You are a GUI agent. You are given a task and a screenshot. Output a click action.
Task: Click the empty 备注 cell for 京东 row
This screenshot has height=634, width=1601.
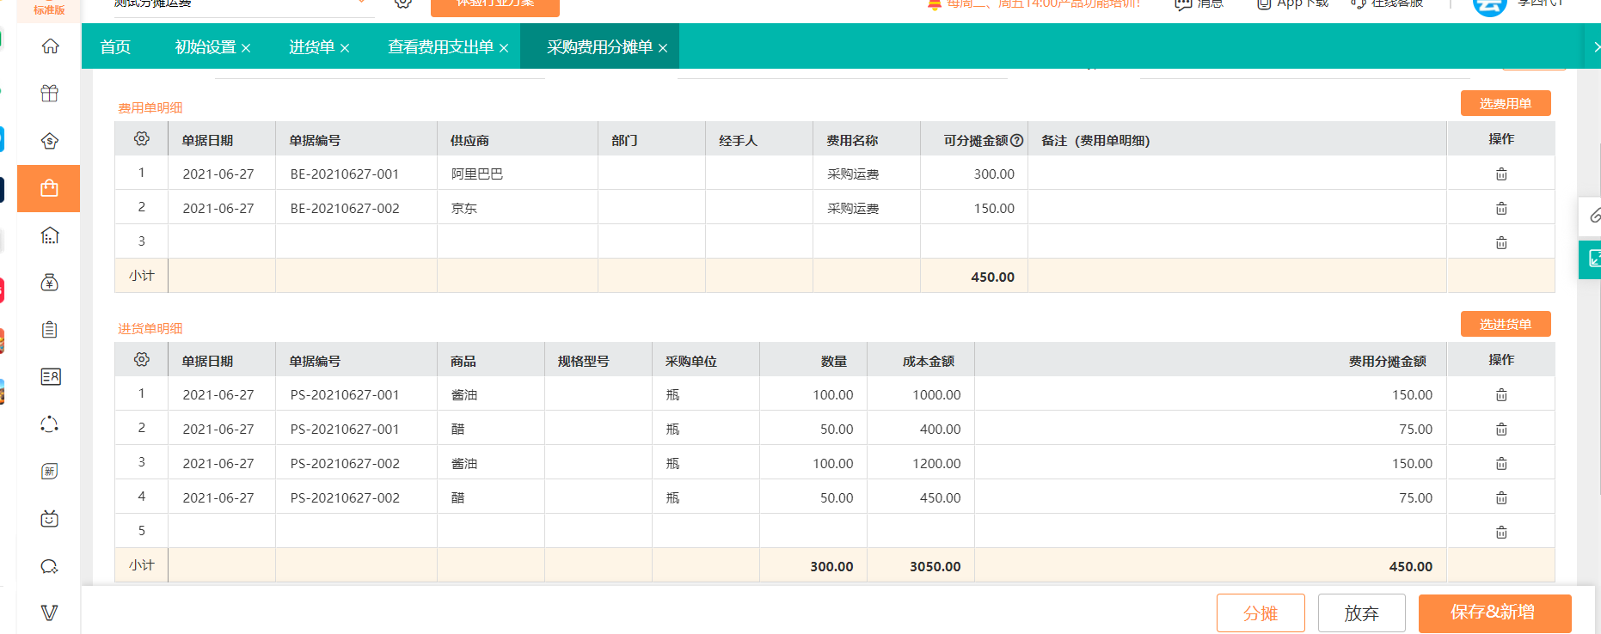pyautogui.click(x=1236, y=209)
